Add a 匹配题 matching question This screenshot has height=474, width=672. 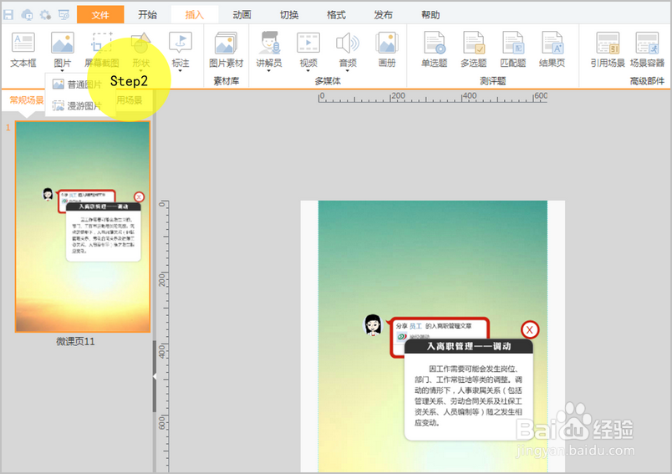tap(513, 49)
